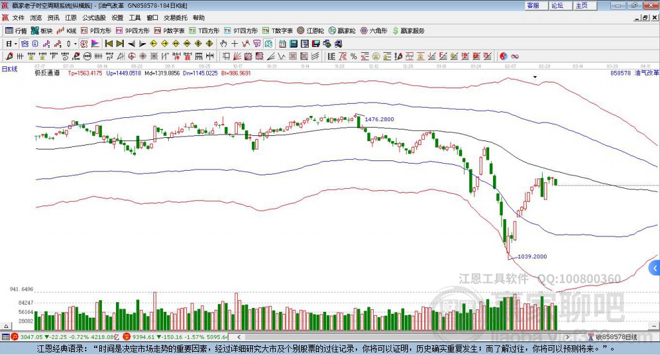Click the 日K线 chart label

[10, 69]
